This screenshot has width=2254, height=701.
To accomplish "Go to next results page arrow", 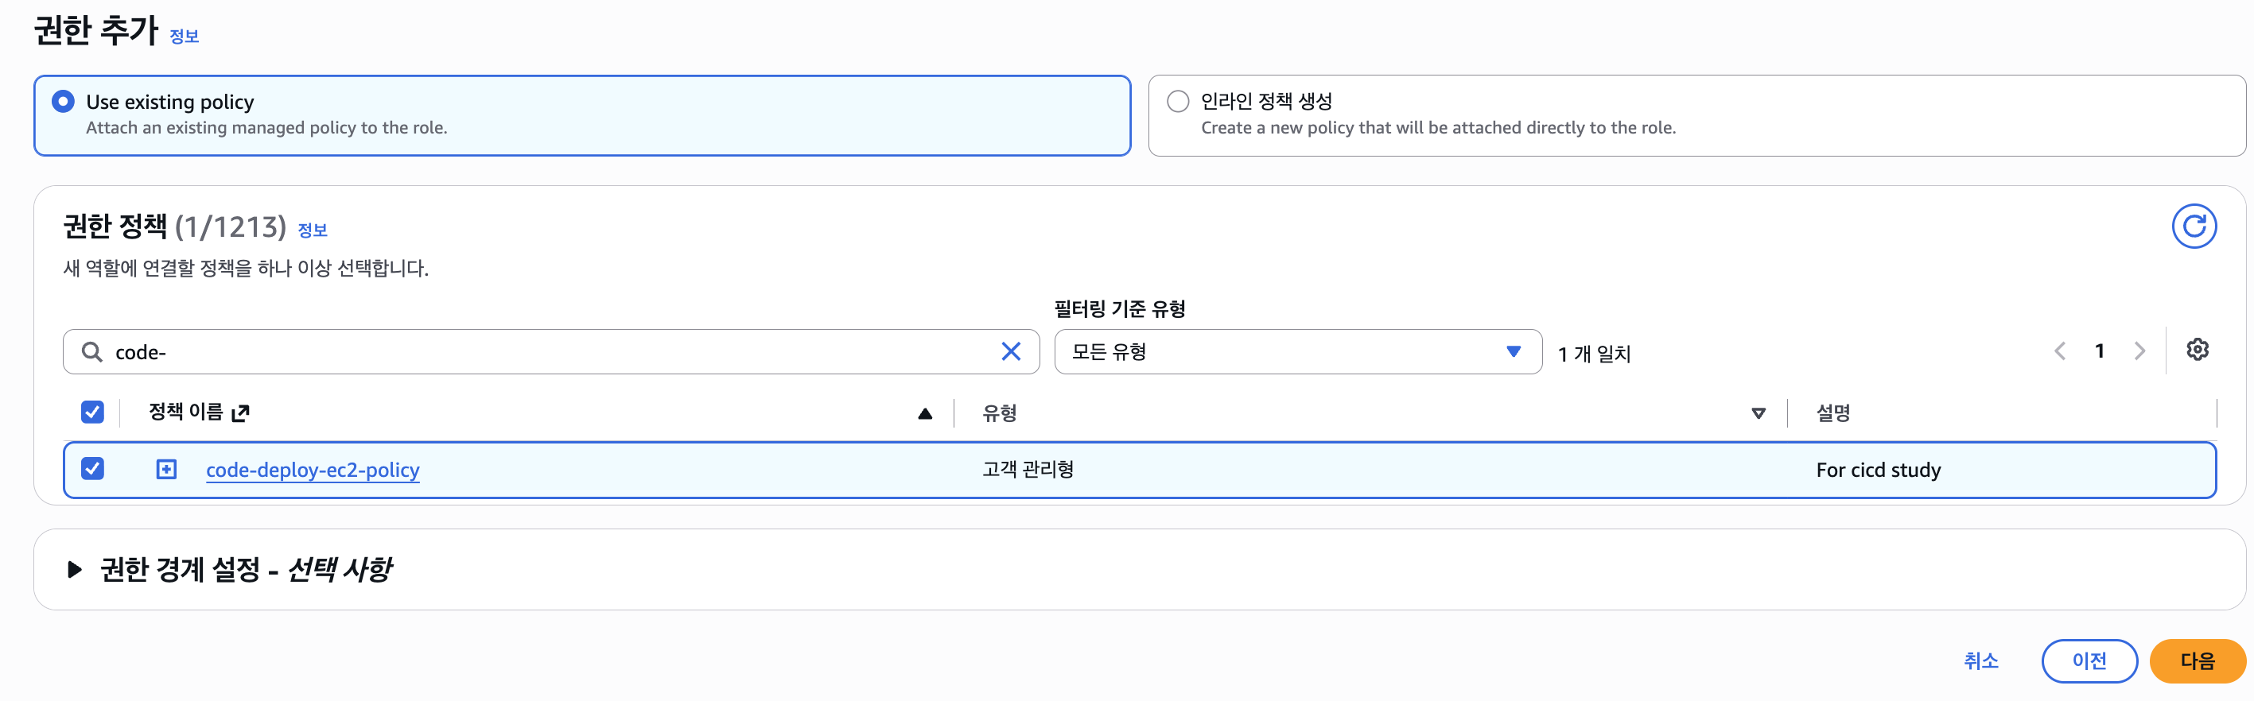I will pyautogui.click(x=2139, y=351).
